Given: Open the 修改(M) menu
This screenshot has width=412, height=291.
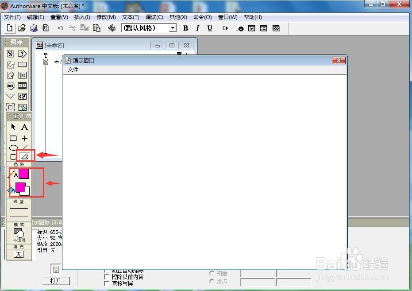Looking at the screenshot, I should pos(106,17).
